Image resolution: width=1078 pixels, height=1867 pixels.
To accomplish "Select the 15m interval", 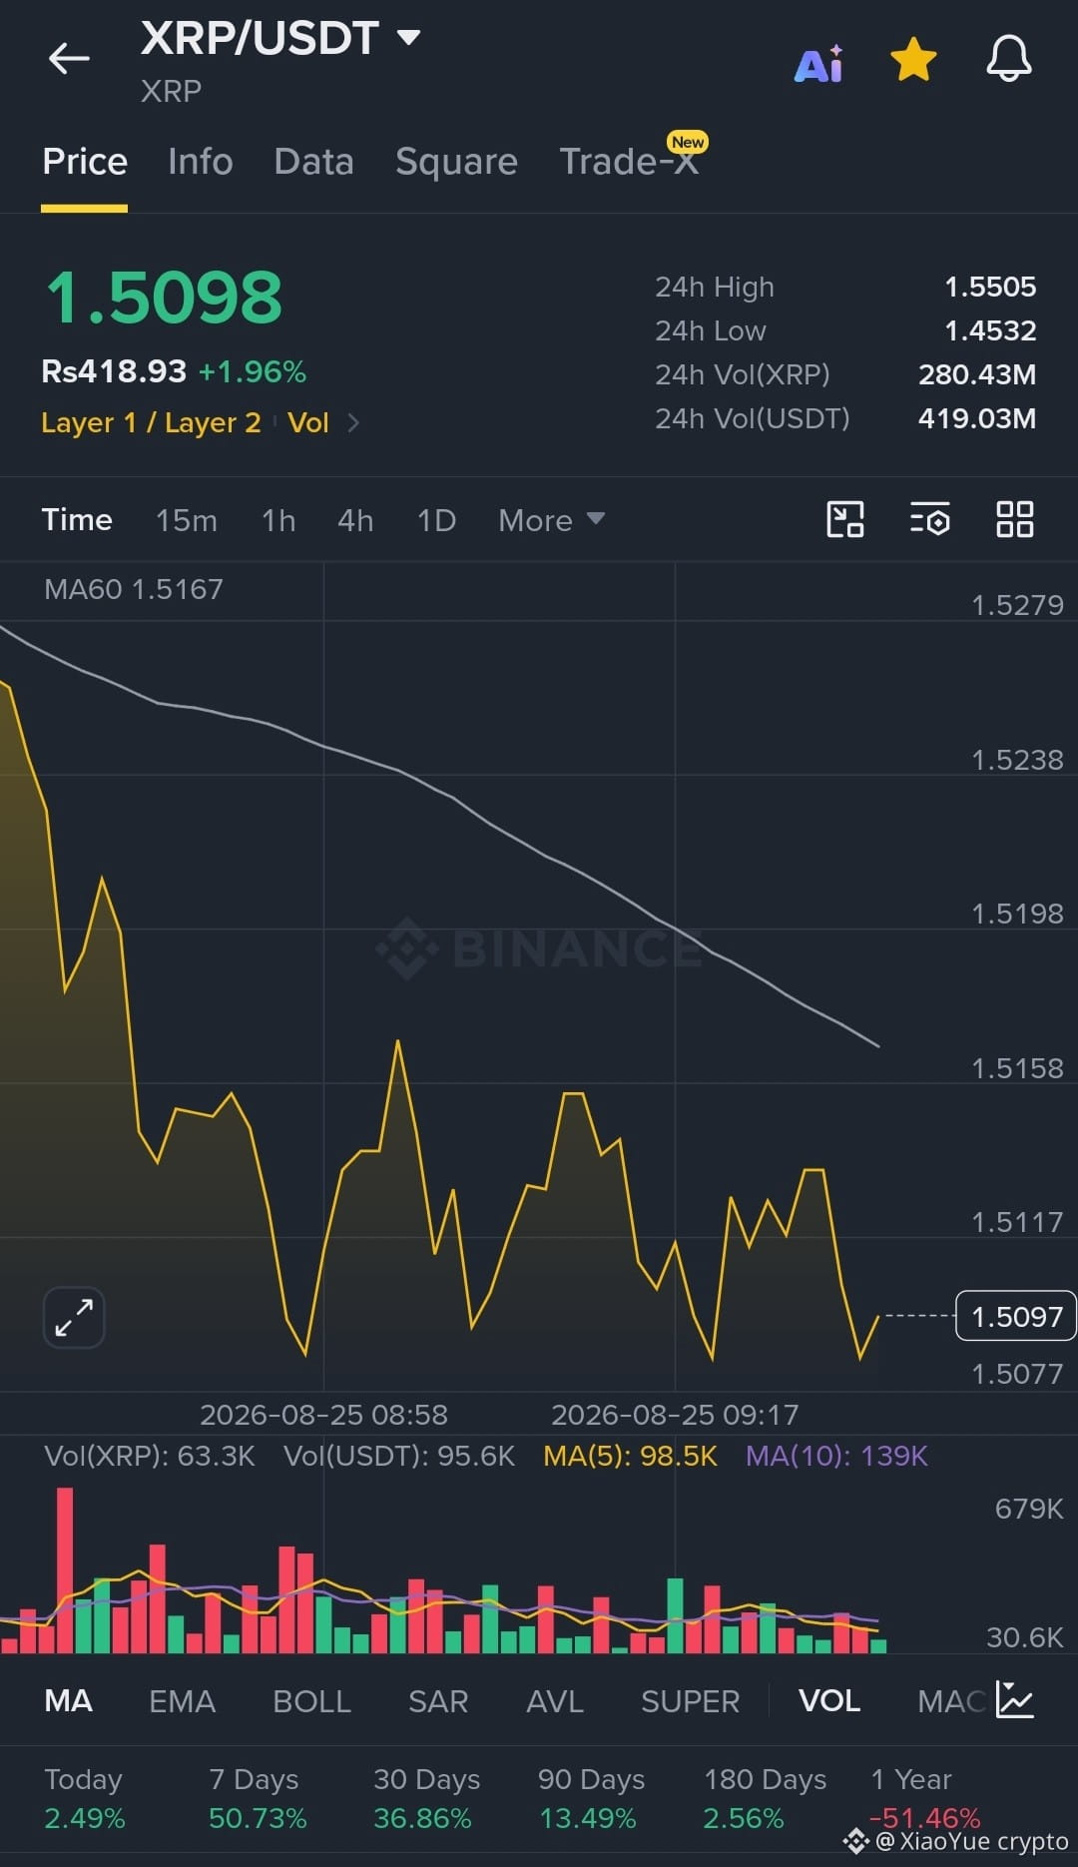I will pyautogui.click(x=187, y=520).
